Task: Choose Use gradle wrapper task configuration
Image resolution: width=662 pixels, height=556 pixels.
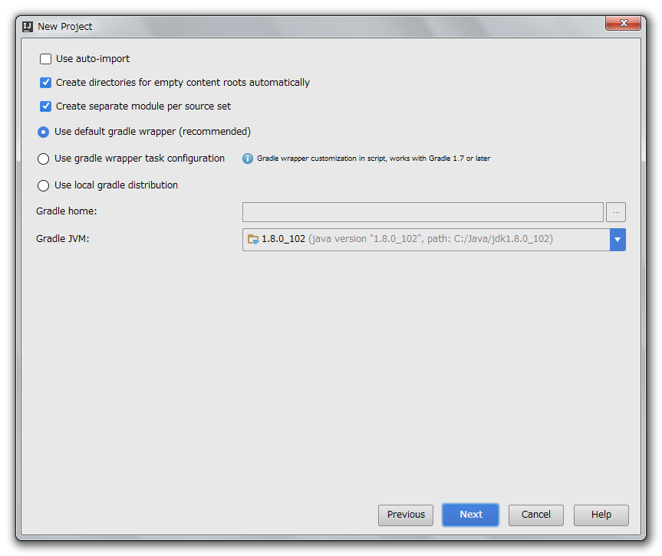Action: [43, 159]
